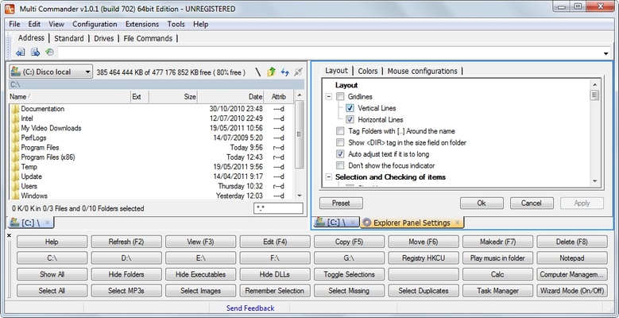Click the address bar text field
This screenshot has width=619, height=318.
pos(330,52)
